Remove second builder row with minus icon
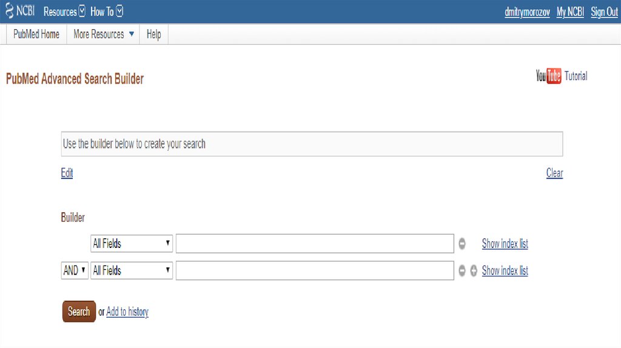 (462, 271)
